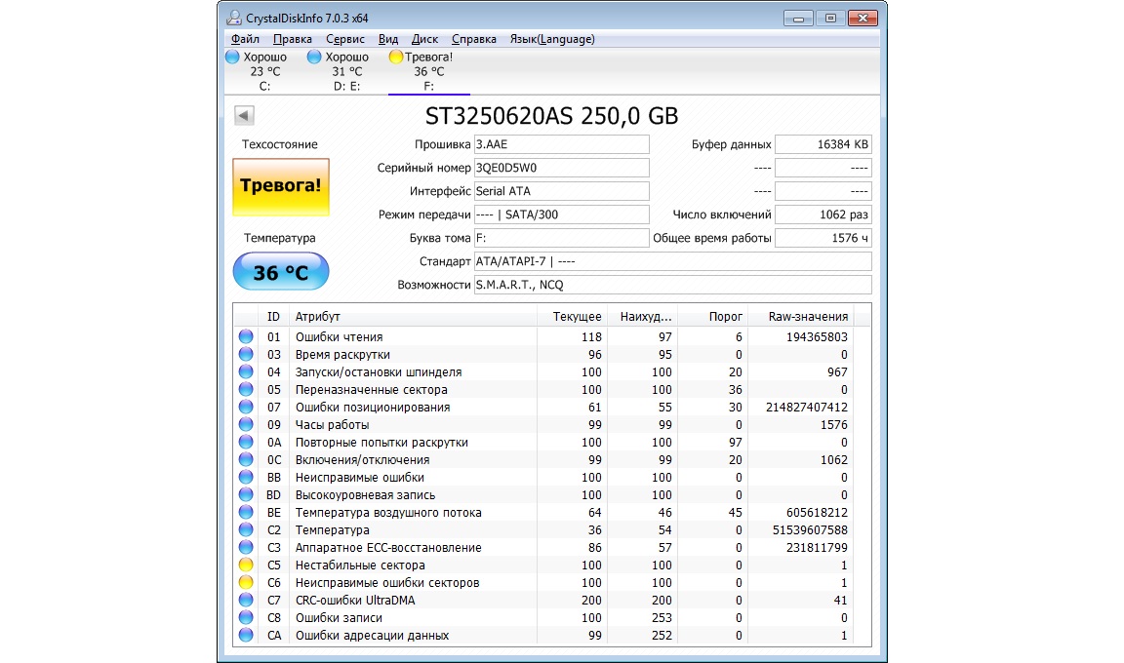Viewport: 1124px width, 663px height.
Task: Click the previous disk arrow button
Action: click(x=244, y=115)
